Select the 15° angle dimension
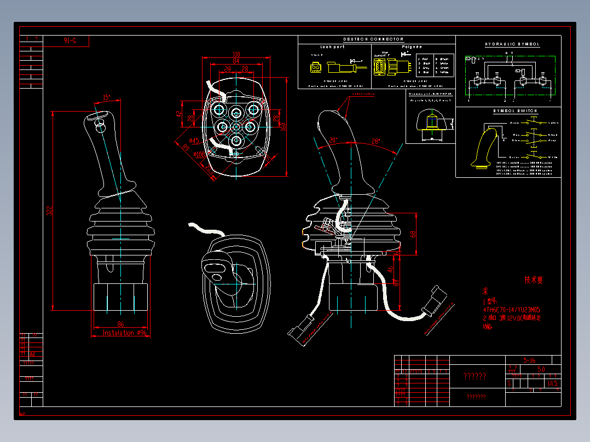 107,97
